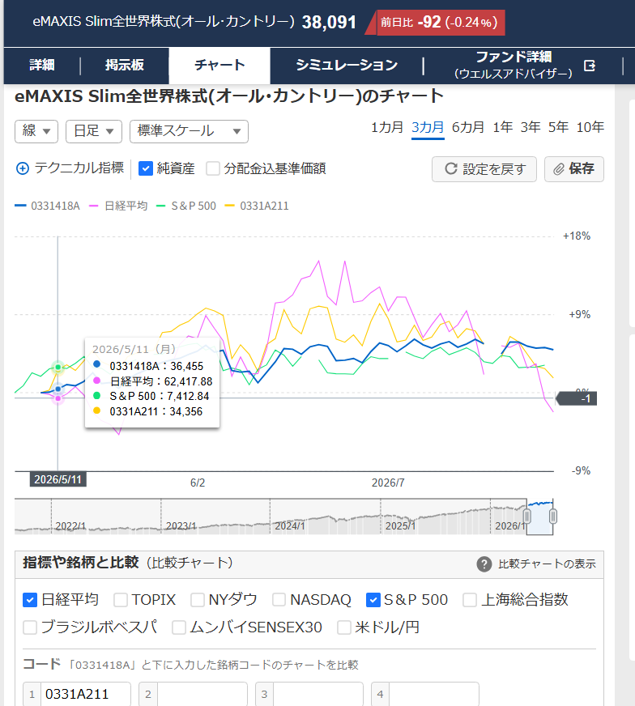The height and width of the screenshot is (706, 635).
Task: Click the right range slider handle
Action: point(553,516)
